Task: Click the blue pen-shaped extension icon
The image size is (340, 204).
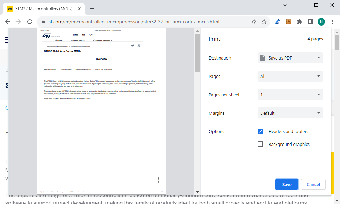Action: pyautogui.click(x=277, y=21)
